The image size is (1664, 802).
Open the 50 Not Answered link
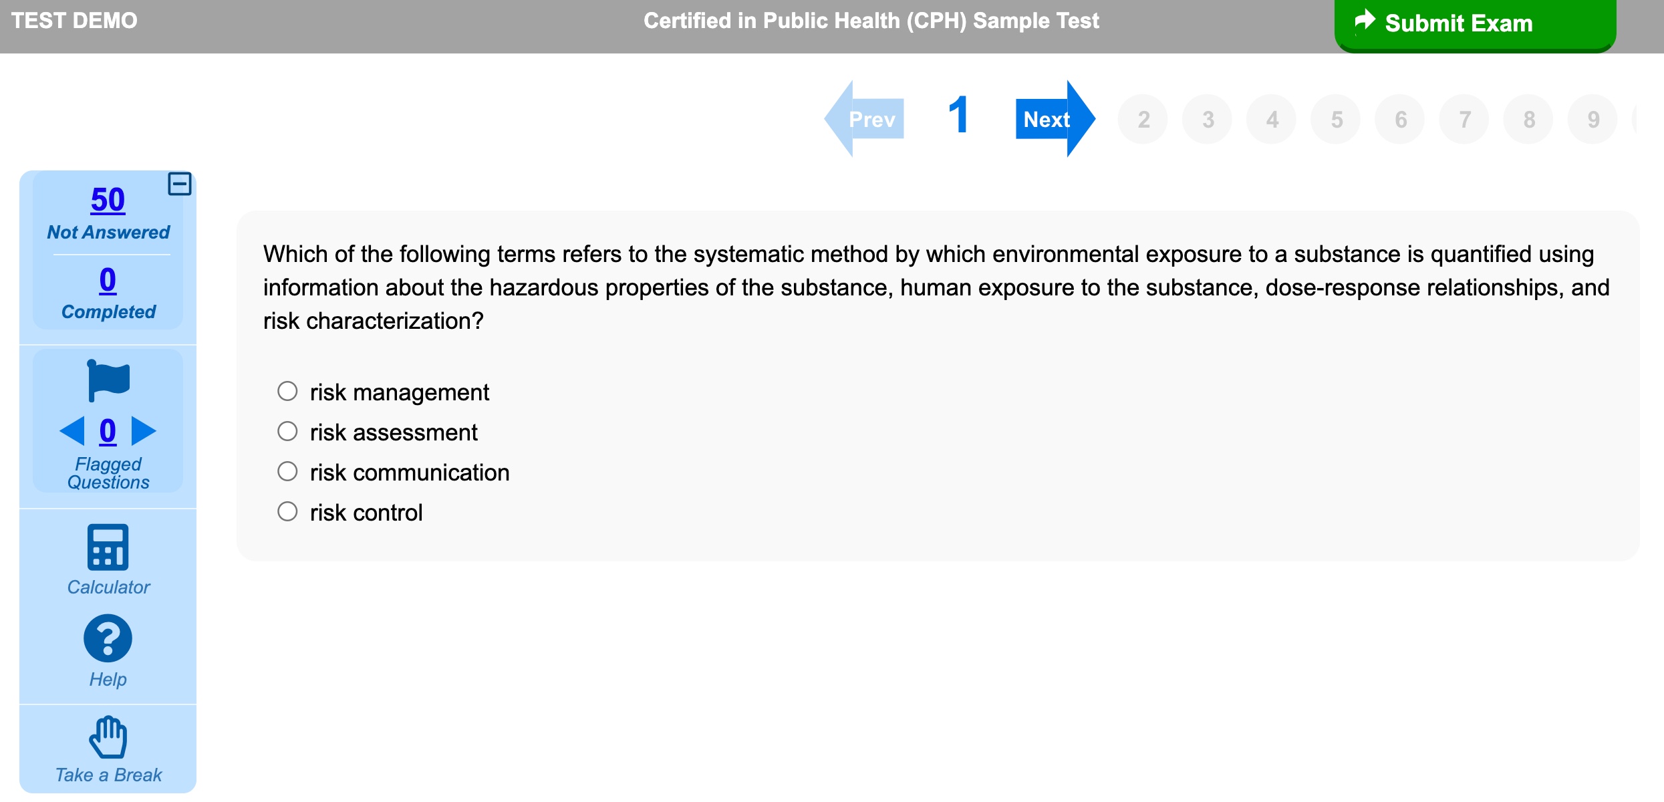pyautogui.click(x=108, y=199)
